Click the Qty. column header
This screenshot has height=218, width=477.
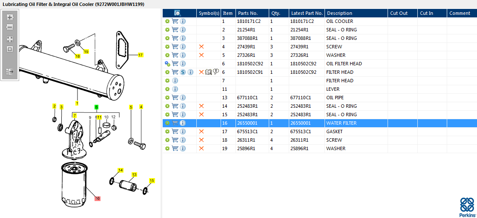[276, 13]
